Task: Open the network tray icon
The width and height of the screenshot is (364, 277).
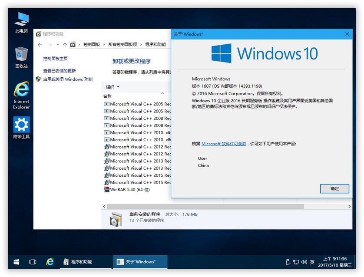Action: tap(296, 262)
